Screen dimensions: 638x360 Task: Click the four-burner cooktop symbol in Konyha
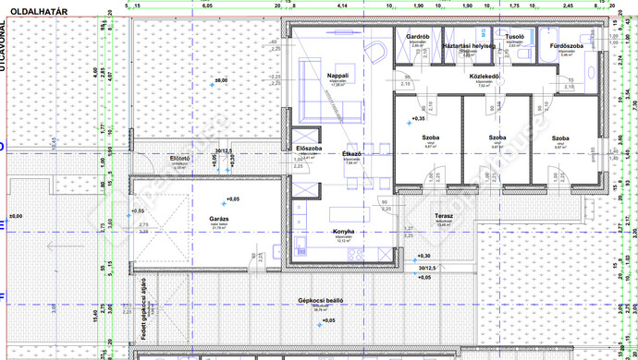tap(355, 255)
